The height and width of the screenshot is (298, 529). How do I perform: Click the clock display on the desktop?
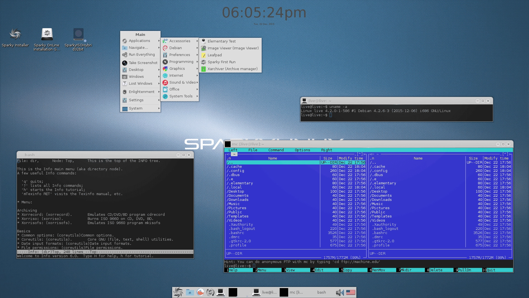(x=264, y=13)
